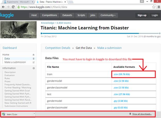Screen dimensions: 161x118
Task: Open Further Reading / Watching link
Action: [18, 88]
